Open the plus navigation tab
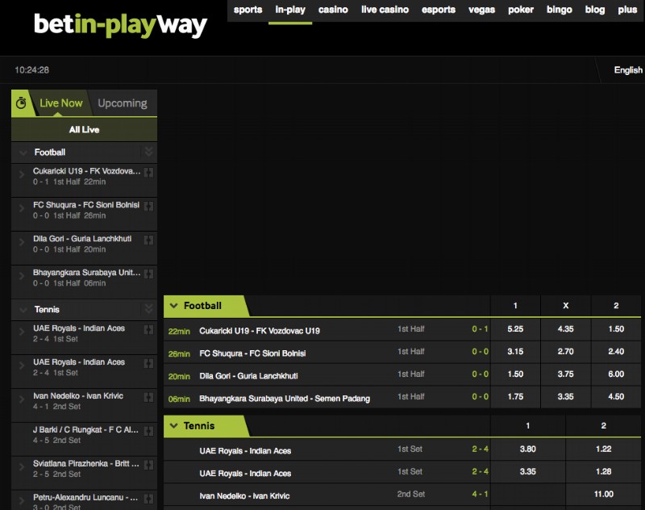Image resolution: width=645 pixels, height=510 pixels. (627, 10)
